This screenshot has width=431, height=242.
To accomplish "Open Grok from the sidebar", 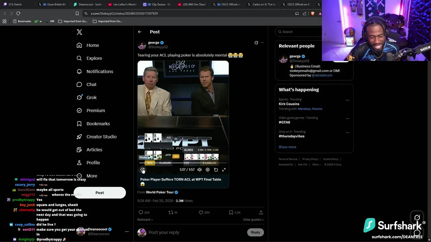I will click(87, 97).
